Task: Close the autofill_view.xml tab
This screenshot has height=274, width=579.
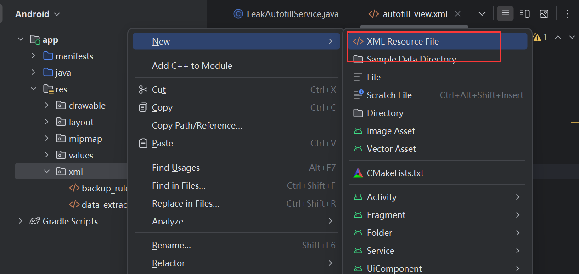Action: (x=458, y=14)
